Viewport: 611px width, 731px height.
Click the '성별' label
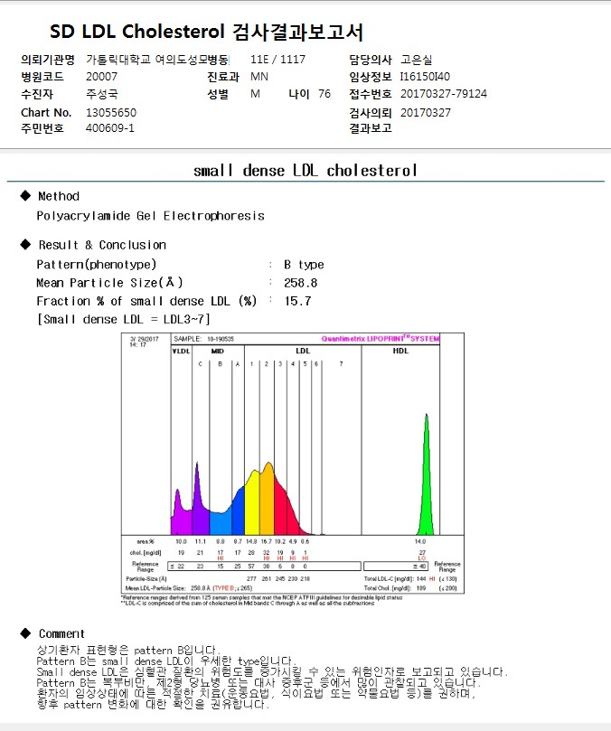218,94
